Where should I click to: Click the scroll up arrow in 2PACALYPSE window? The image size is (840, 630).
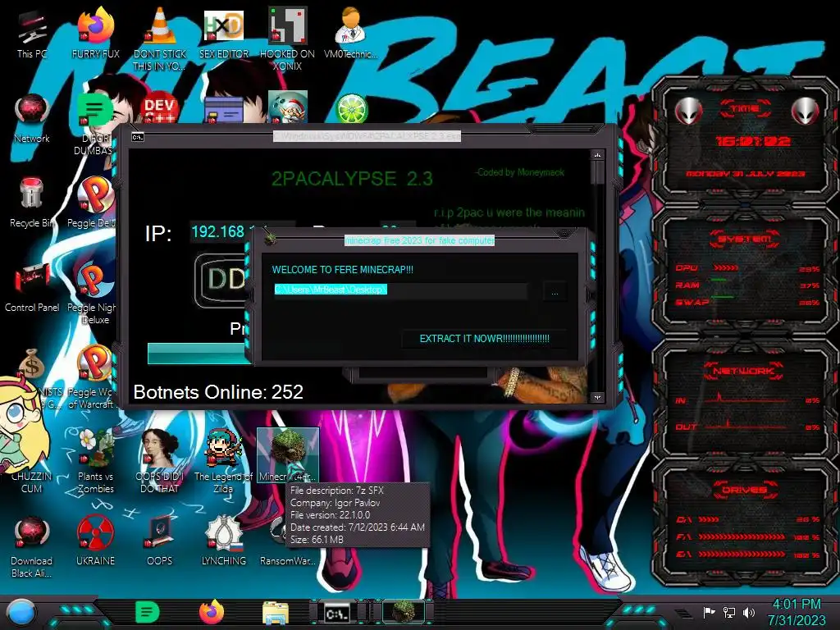pos(597,155)
